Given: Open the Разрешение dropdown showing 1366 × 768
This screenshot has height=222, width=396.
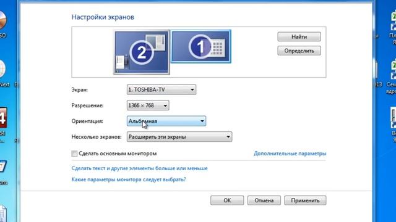Looking at the screenshot, I should pyautogui.click(x=148, y=105).
